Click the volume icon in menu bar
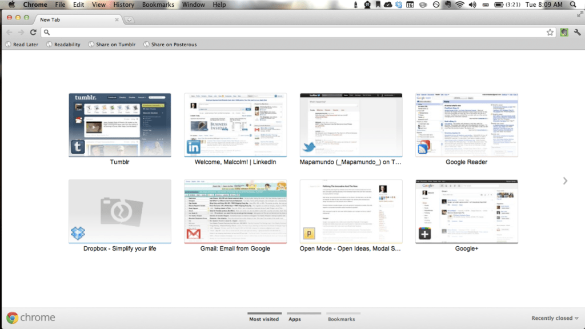The height and width of the screenshot is (329, 585). (472, 5)
